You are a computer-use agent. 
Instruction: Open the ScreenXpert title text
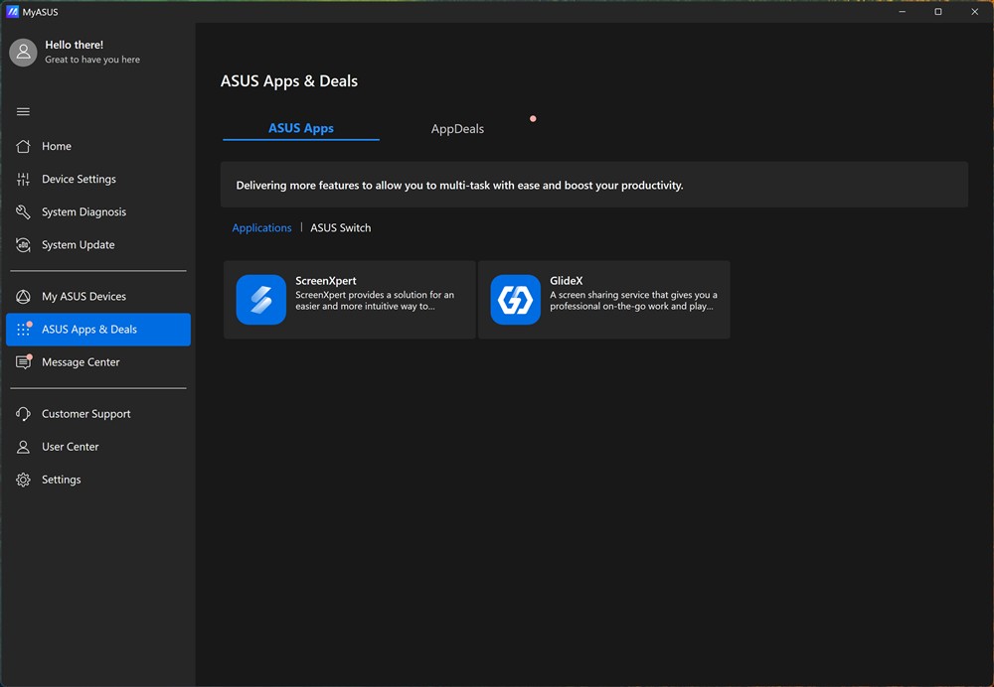[325, 281]
